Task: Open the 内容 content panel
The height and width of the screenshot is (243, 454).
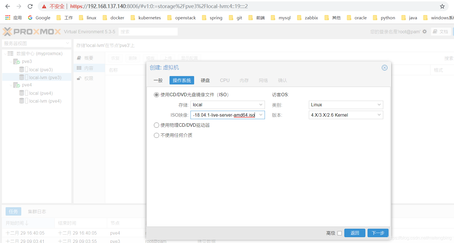Action: (89, 68)
